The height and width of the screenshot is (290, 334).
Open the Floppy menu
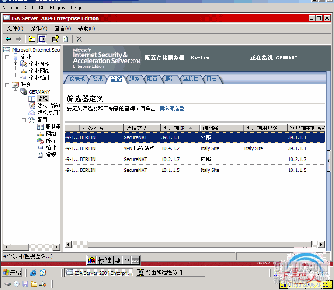click(x=58, y=8)
